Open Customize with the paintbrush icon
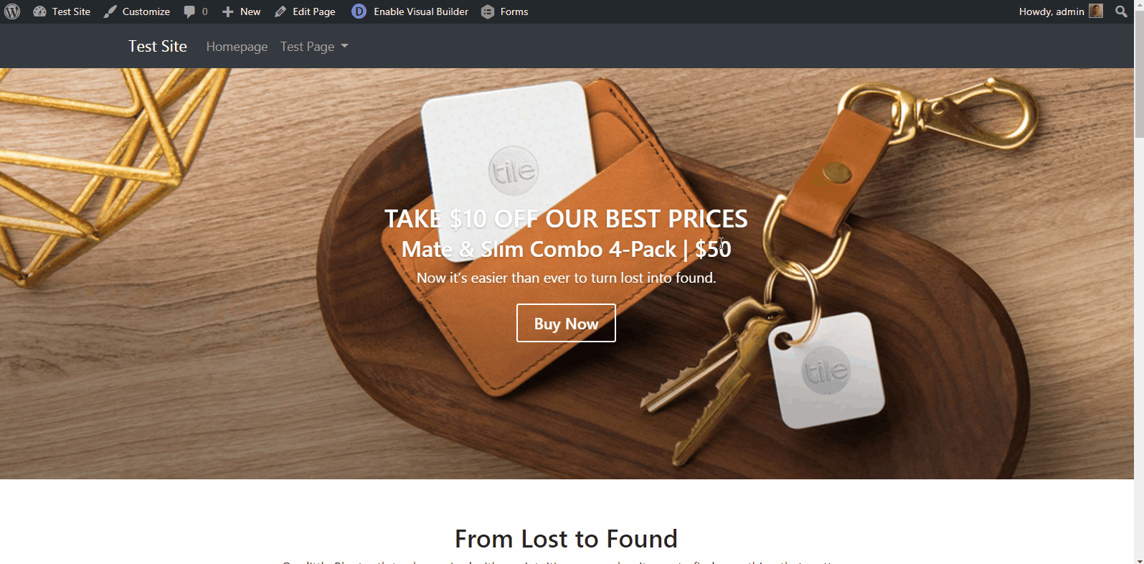 (x=110, y=11)
